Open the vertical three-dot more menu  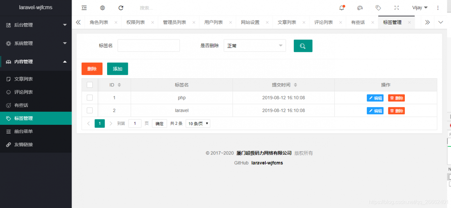click(x=438, y=8)
